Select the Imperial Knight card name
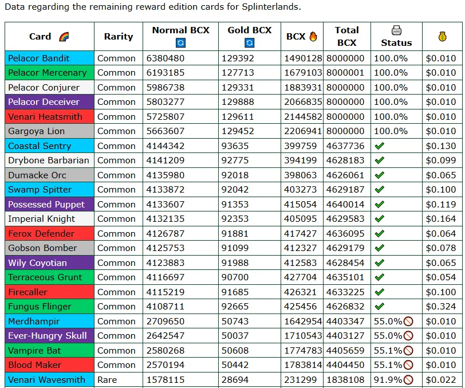This screenshot has width=465, height=388. point(41,219)
